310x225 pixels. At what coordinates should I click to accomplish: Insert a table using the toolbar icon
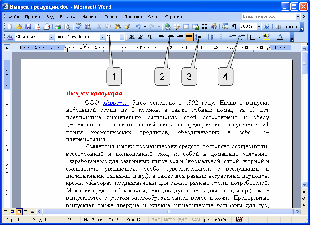click(x=186, y=27)
